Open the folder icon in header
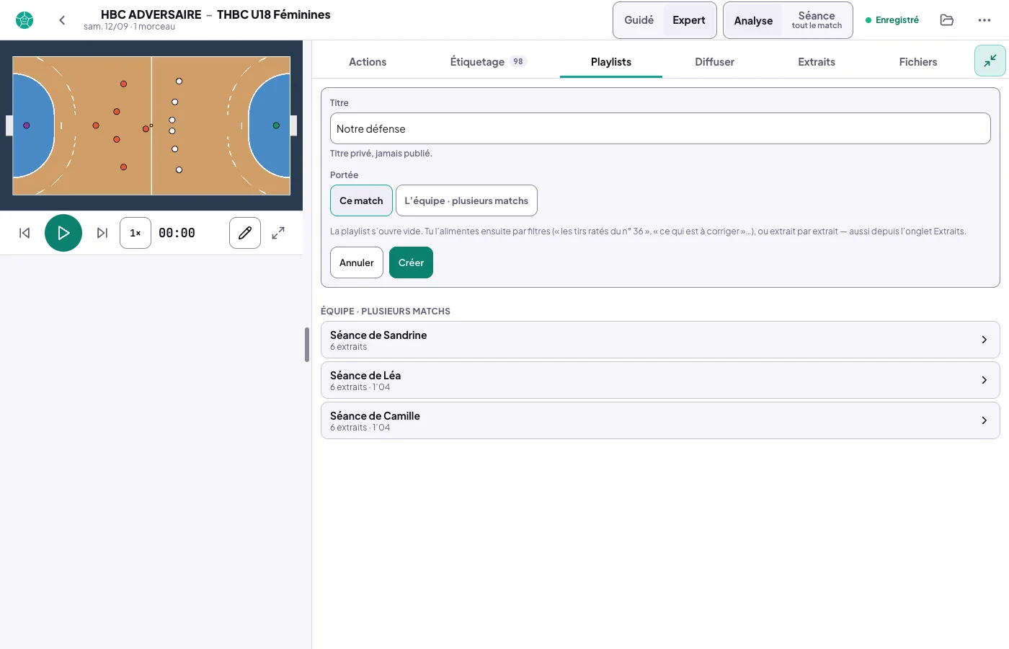The image size is (1009, 649). click(947, 20)
